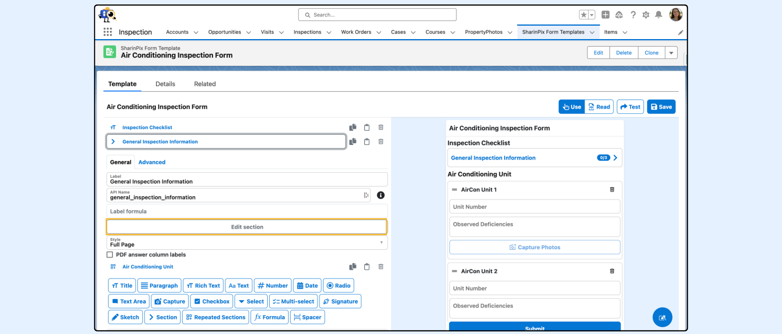Click the Edit section button

point(247,227)
